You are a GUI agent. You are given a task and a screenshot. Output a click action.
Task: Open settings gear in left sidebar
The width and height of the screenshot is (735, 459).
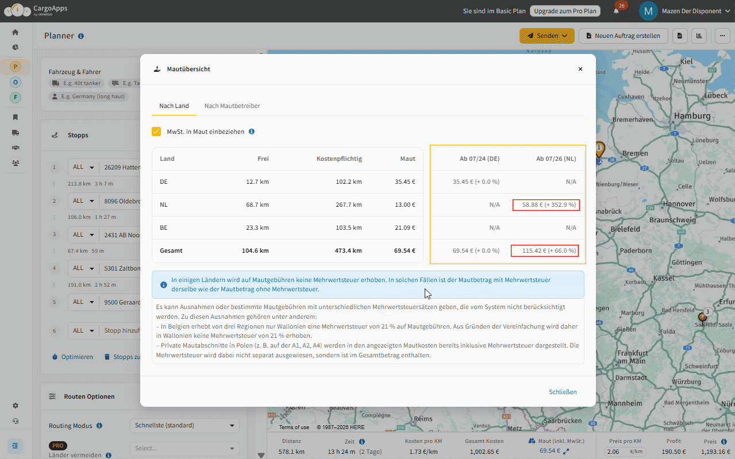tap(16, 406)
